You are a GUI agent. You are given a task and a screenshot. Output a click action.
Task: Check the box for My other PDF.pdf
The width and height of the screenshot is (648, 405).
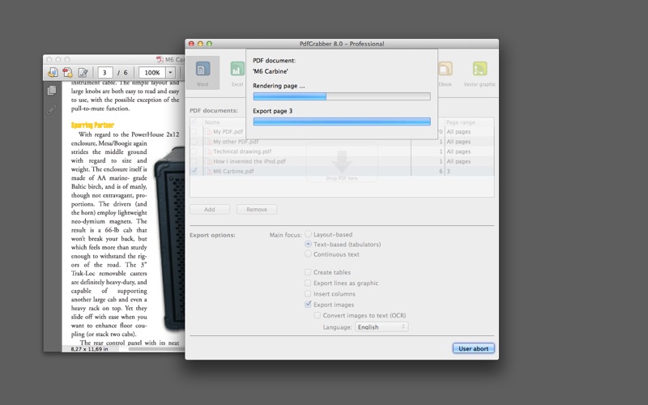(x=194, y=142)
